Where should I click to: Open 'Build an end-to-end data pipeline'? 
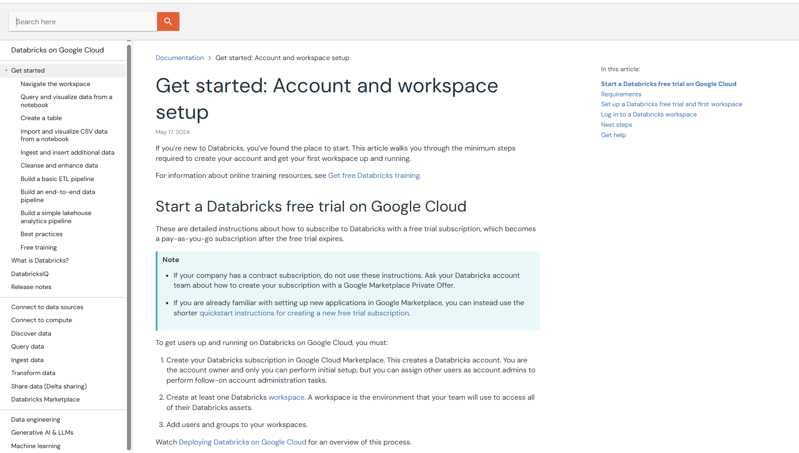[x=58, y=196]
